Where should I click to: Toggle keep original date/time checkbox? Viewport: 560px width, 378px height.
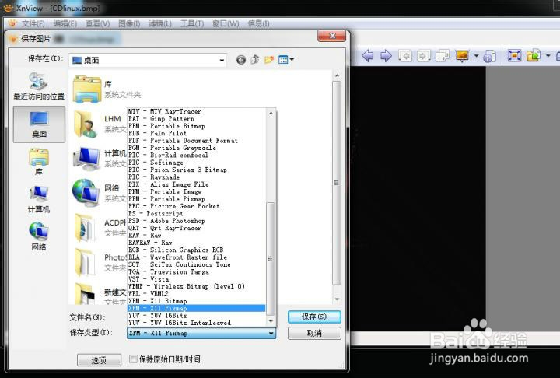(133, 359)
